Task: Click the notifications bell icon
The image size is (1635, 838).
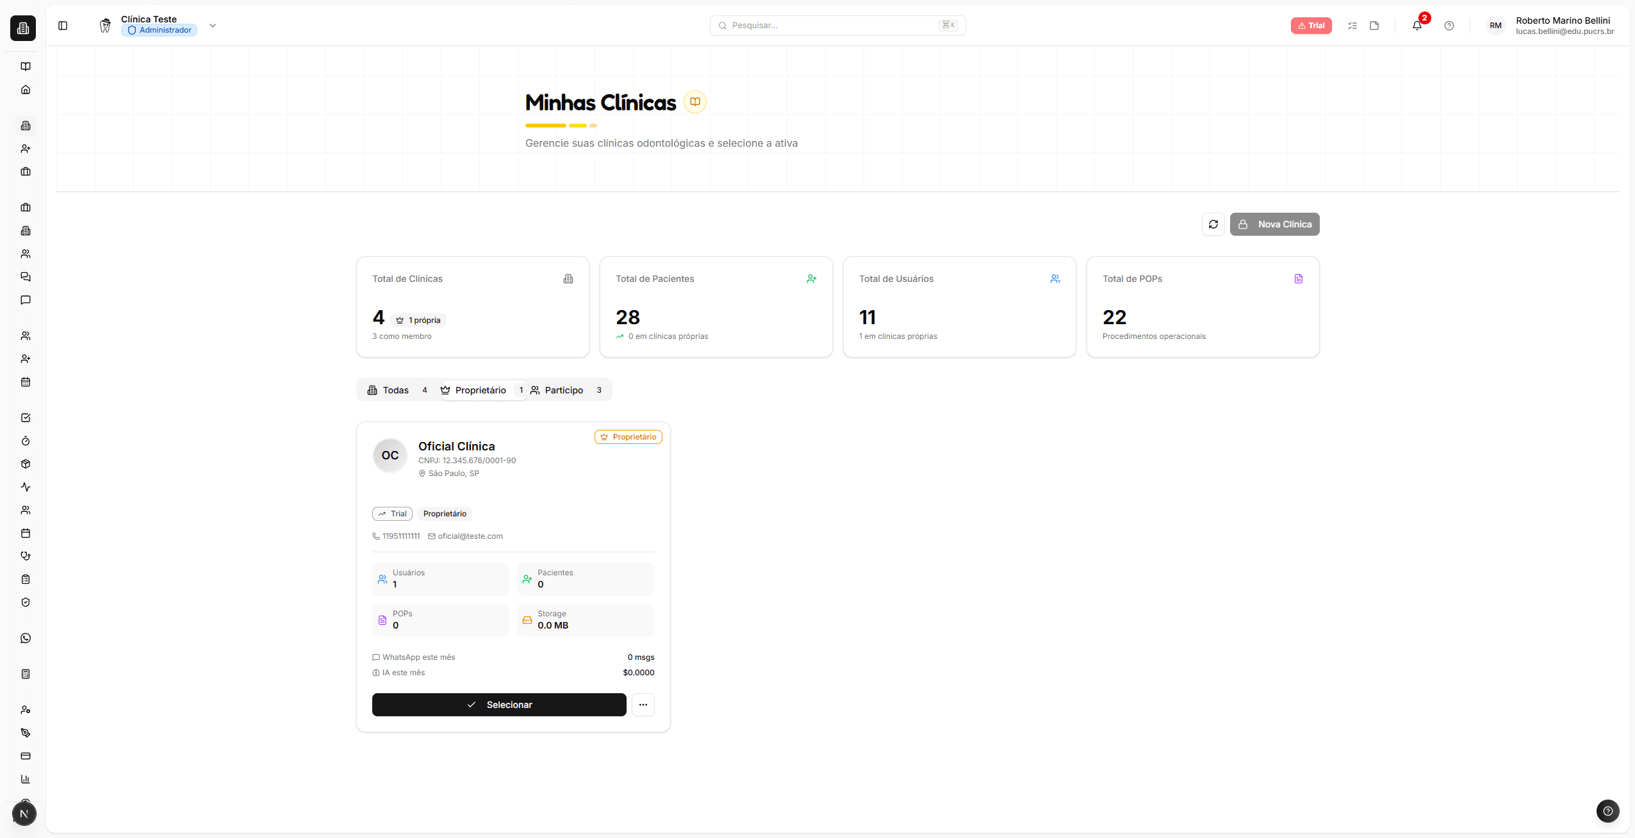Action: 1417,26
